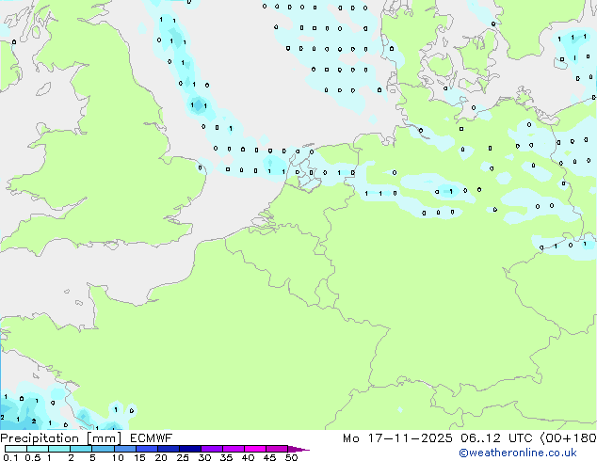
Task: Click the '20' legend scale label
Action: coord(161,457)
